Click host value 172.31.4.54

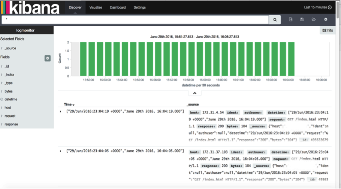coord(213,113)
